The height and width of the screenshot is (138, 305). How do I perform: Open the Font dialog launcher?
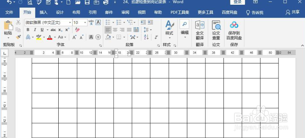[100, 46]
